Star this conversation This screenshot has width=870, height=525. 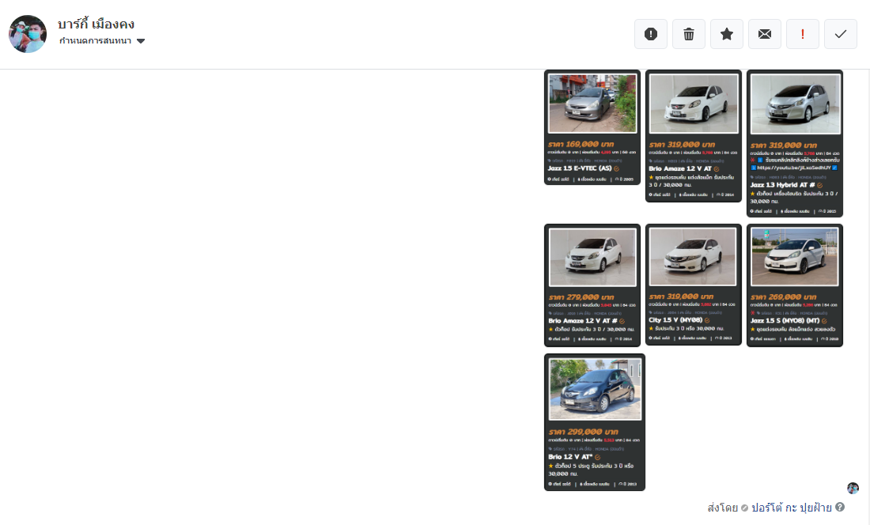(727, 34)
